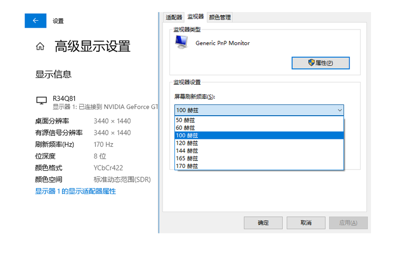394x258 pixels.
Task: Click the monitor icon next to R34Q81
Action: pos(41,100)
